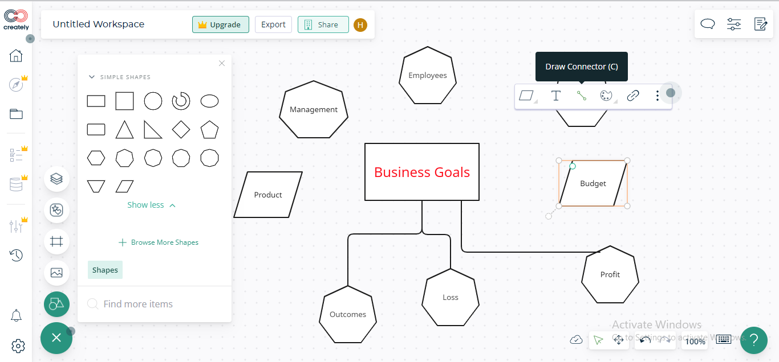Pick the circle shape

[x=153, y=101]
